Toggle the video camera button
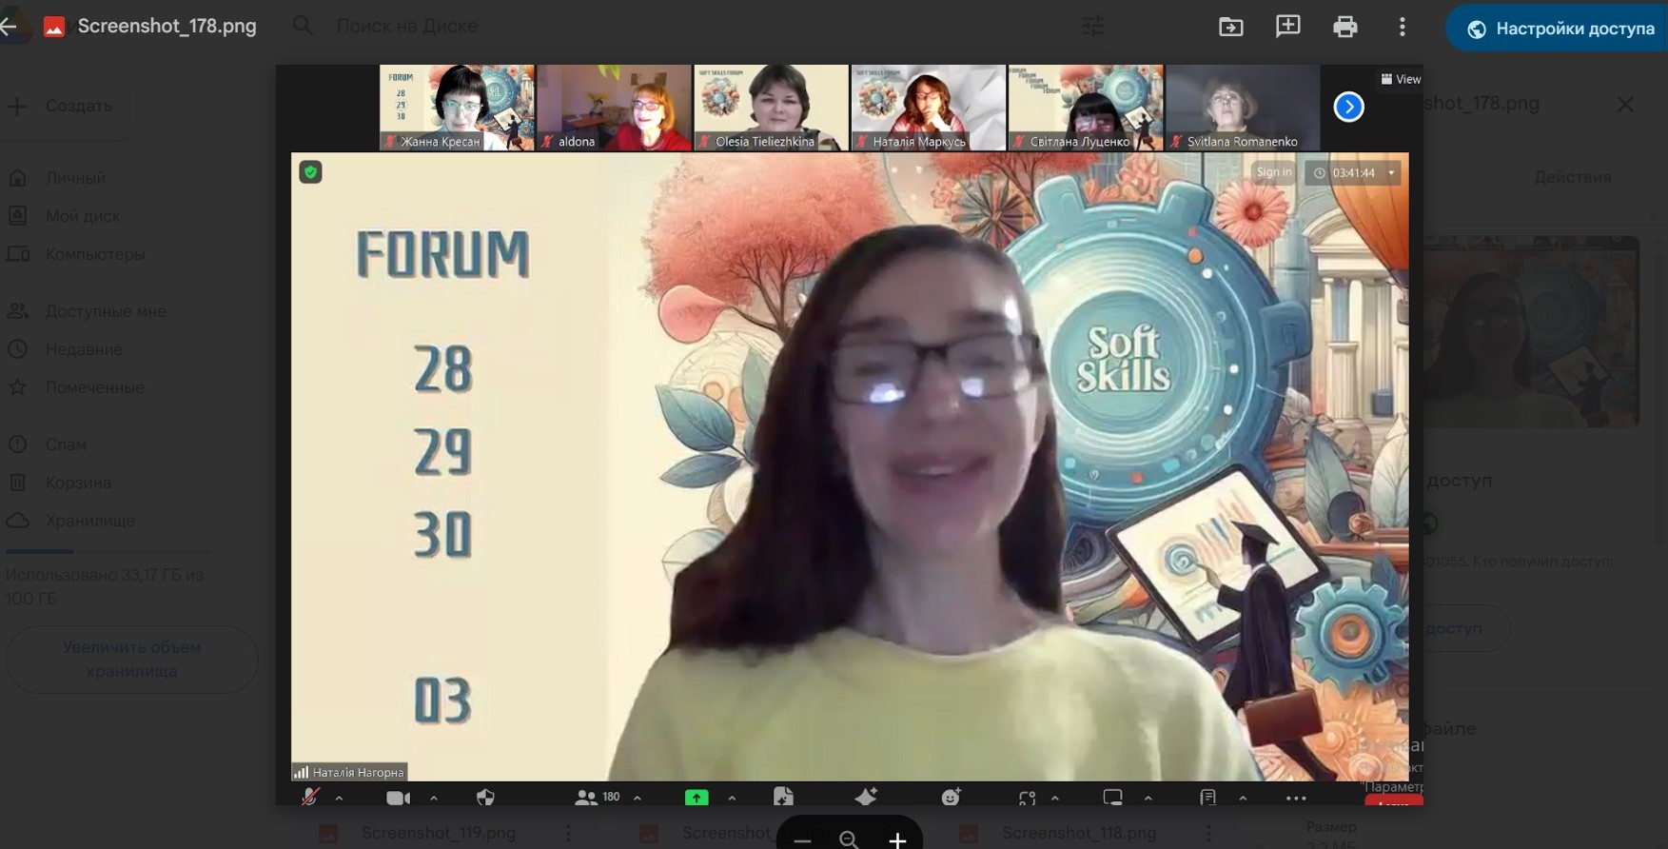 398,798
